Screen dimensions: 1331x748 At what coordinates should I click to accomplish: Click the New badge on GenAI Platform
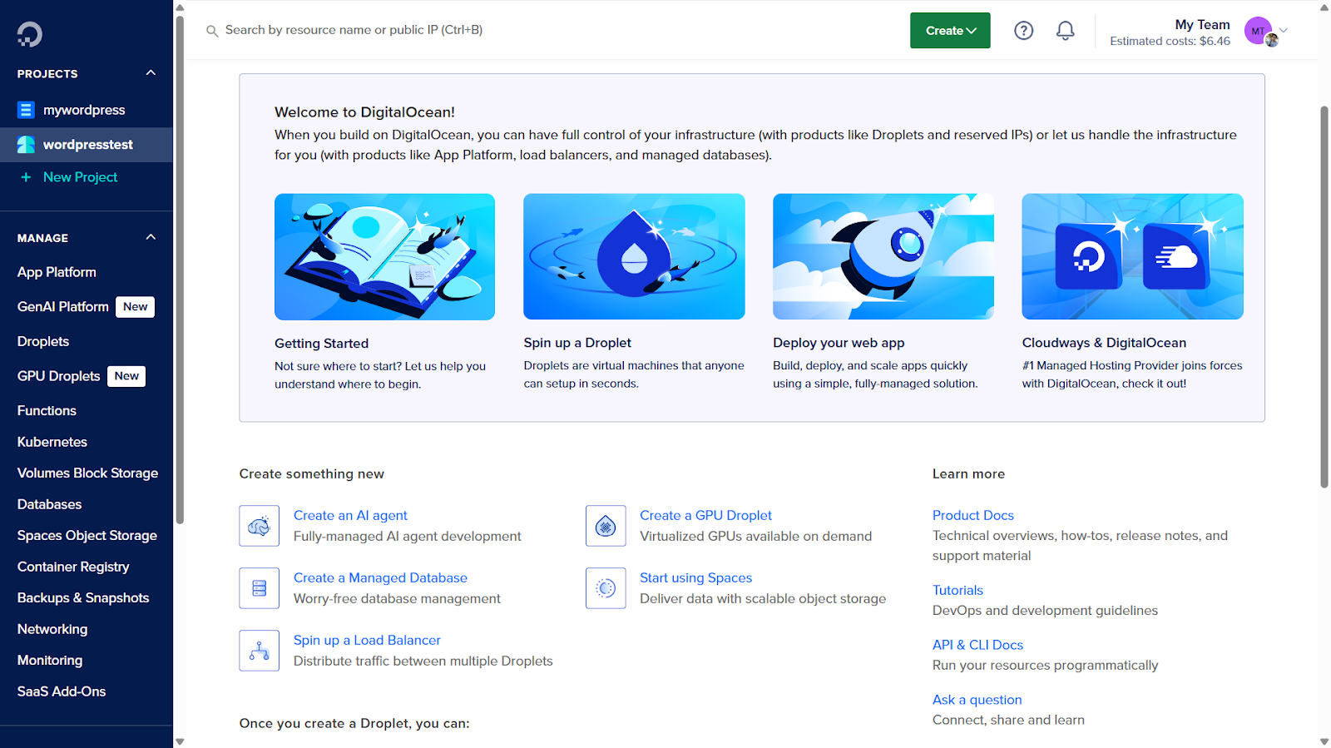[x=135, y=307]
